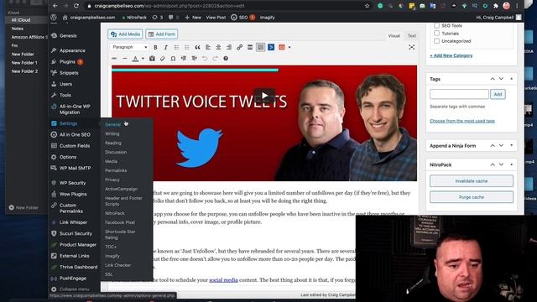Switch to the Visual editor tab
This screenshot has width=537, height=302.
pyautogui.click(x=394, y=35)
